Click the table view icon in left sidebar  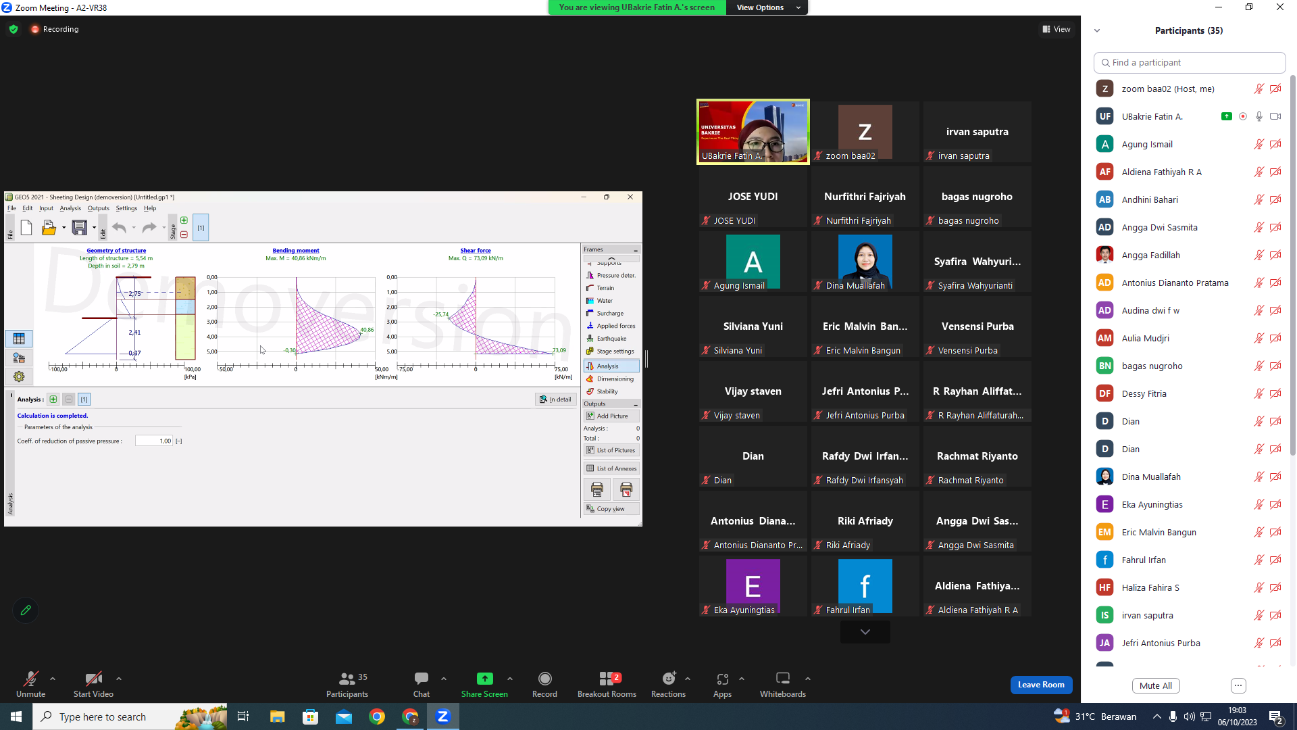[19, 339]
